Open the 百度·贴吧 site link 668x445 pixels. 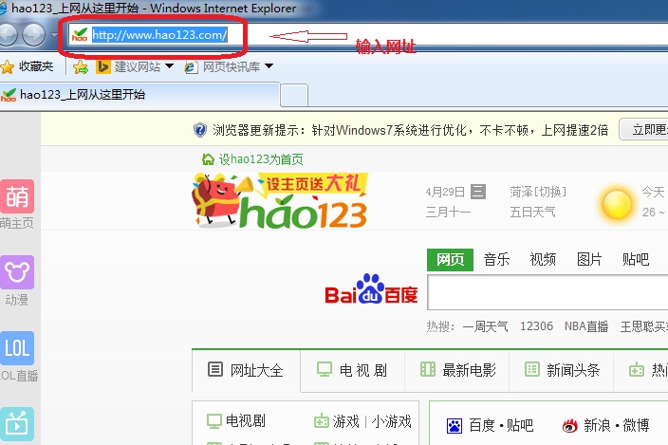click(501, 425)
